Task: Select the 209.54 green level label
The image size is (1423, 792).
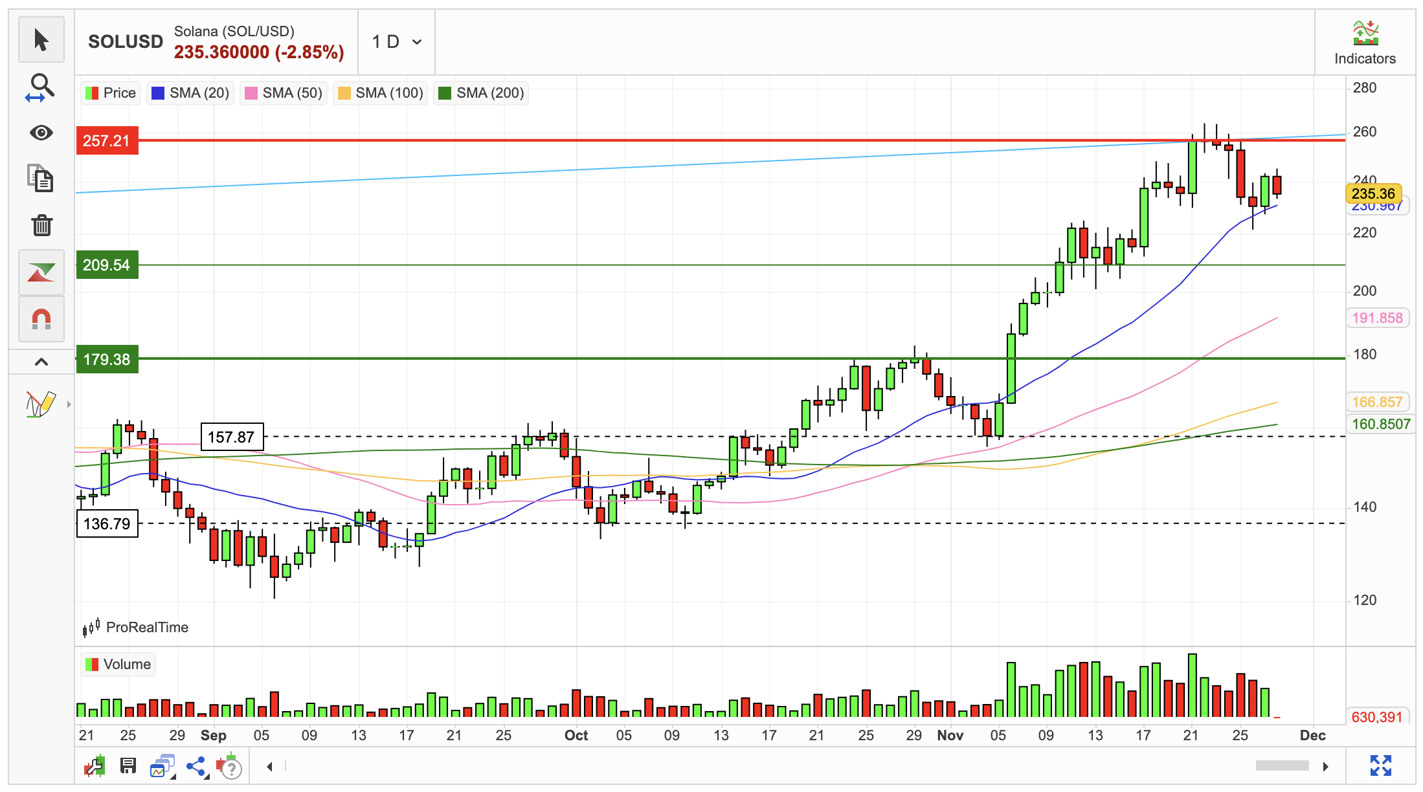Action: pyautogui.click(x=107, y=265)
